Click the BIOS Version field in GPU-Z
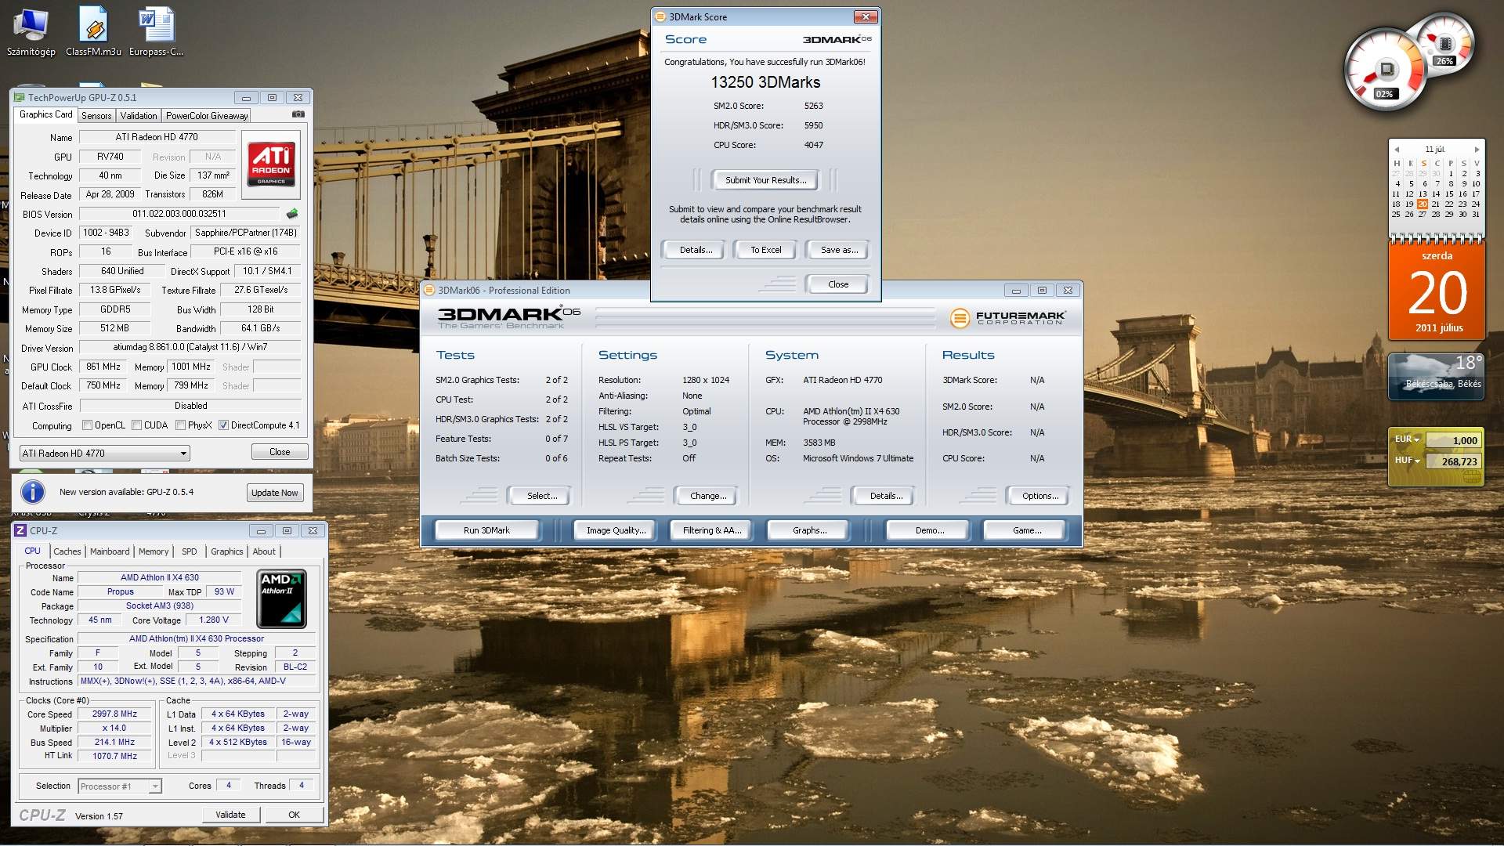Image resolution: width=1504 pixels, height=846 pixels. pos(179,214)
